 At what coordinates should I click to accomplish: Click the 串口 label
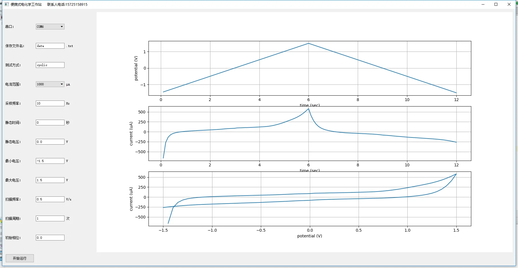click(9, 27)
